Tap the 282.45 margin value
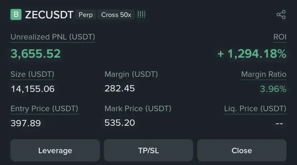 pyautogui.click(x=120, y=88)
